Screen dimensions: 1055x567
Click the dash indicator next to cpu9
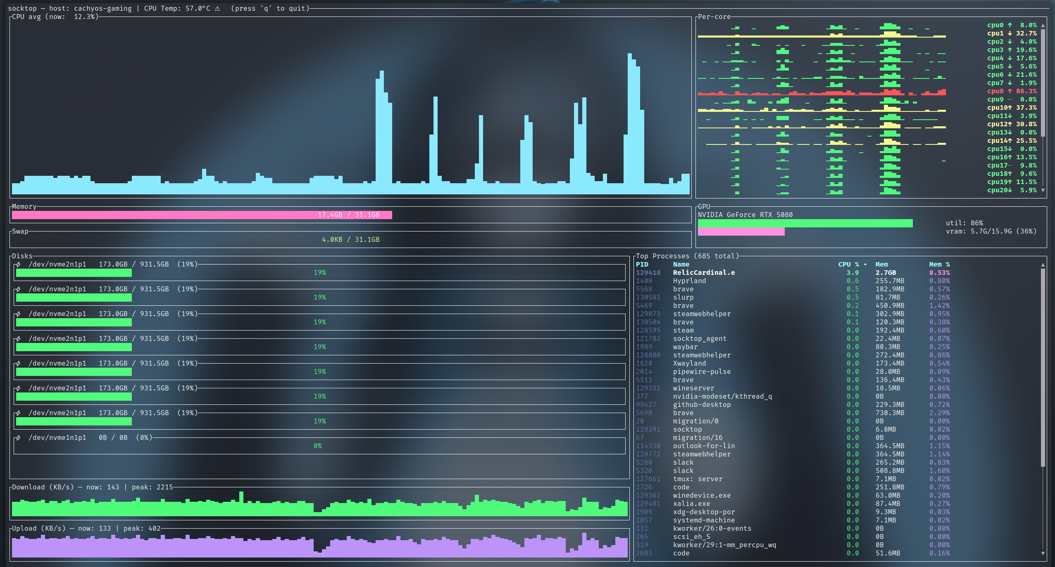tap(1009, 99)
